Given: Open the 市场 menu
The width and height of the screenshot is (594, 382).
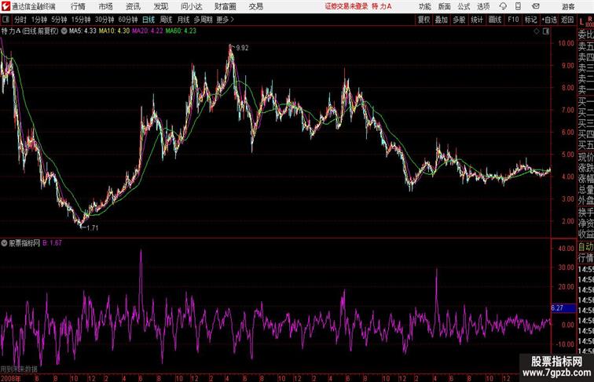Looking at the screenshot, I should coord(106,6).
